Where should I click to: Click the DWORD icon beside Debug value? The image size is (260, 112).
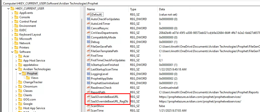pos(89,42)
